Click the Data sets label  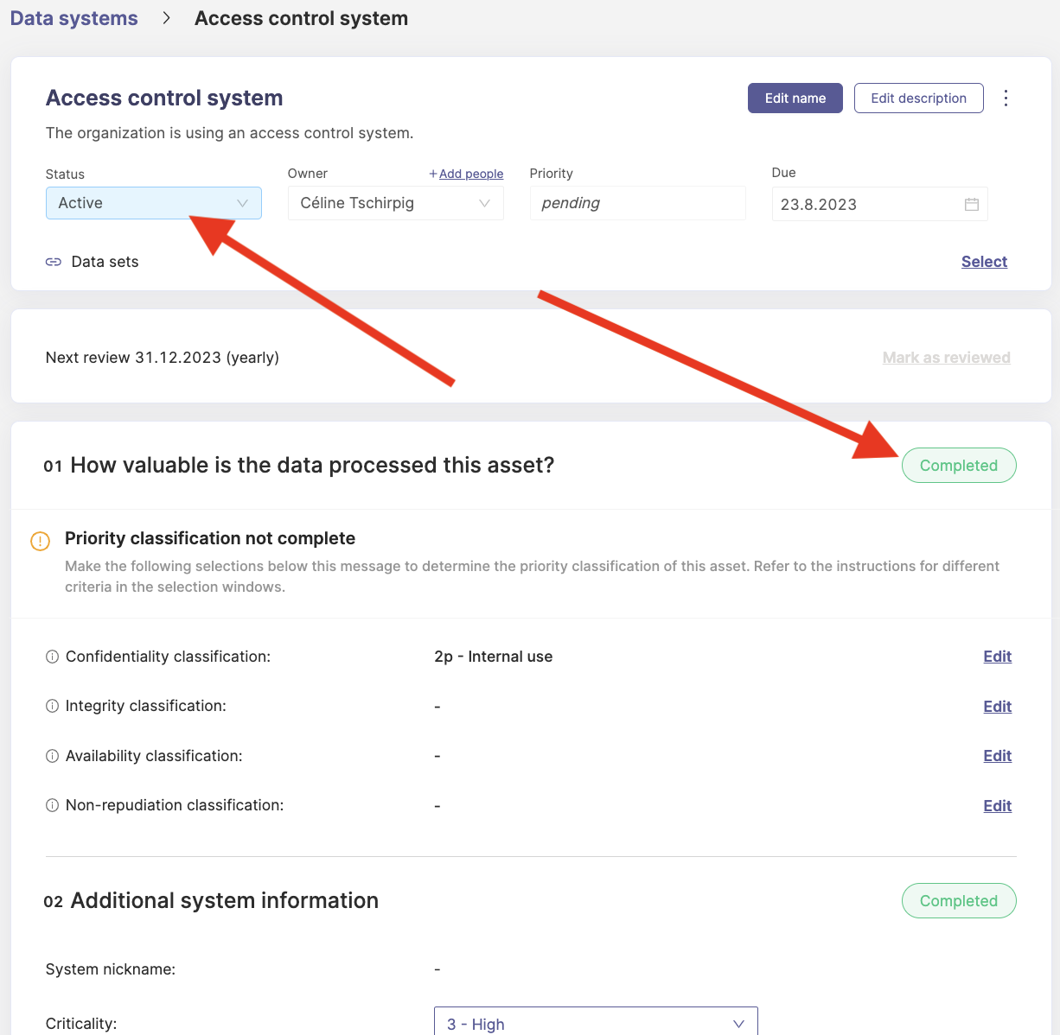105,262
